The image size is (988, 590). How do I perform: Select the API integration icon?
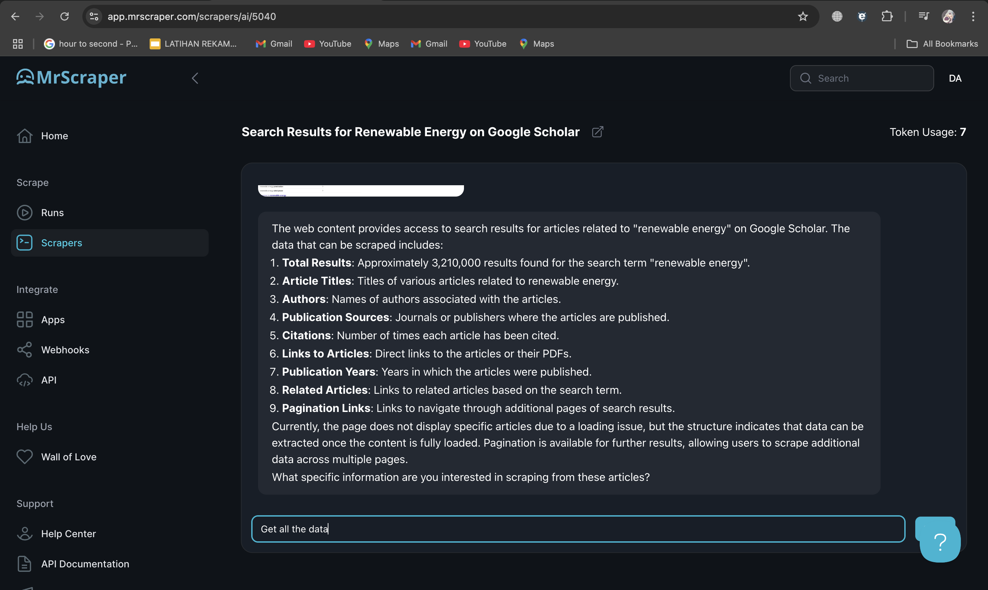25,379
